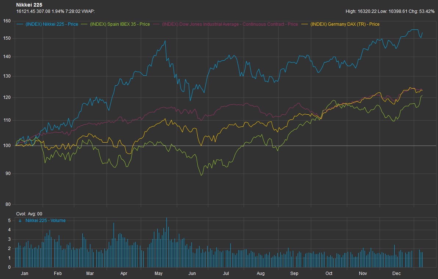Click the Germany DAX yellow legend marker
This screenshot has width=438, height=279.
[305, 24]
